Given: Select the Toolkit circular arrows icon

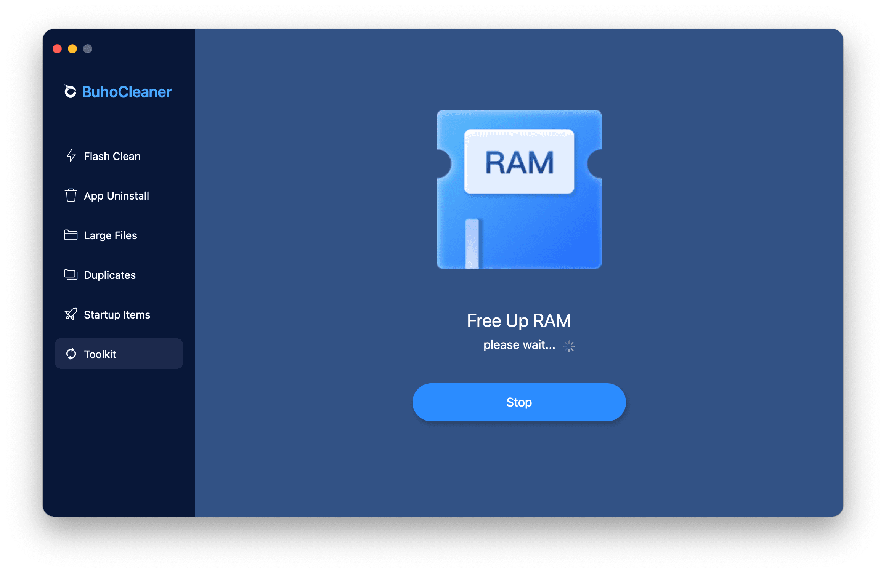Looking at the screenshot, I should 71,354.
